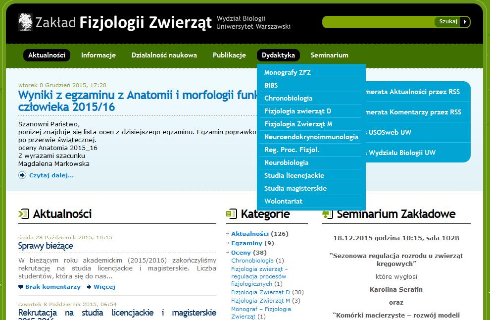490x320 pixels.
Task: Open the Chronobiologia (1) subcategory under Oceny
Action: click(252, 261)
